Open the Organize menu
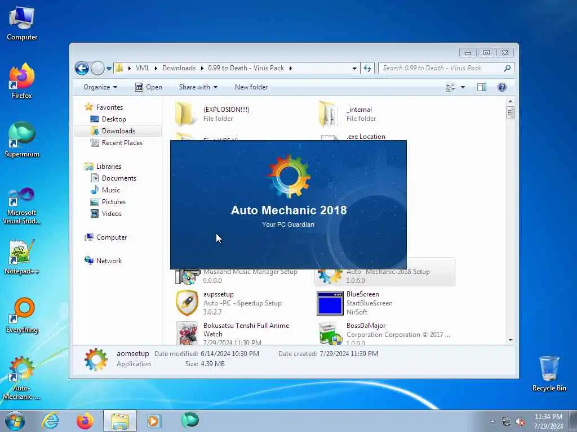 100,87
